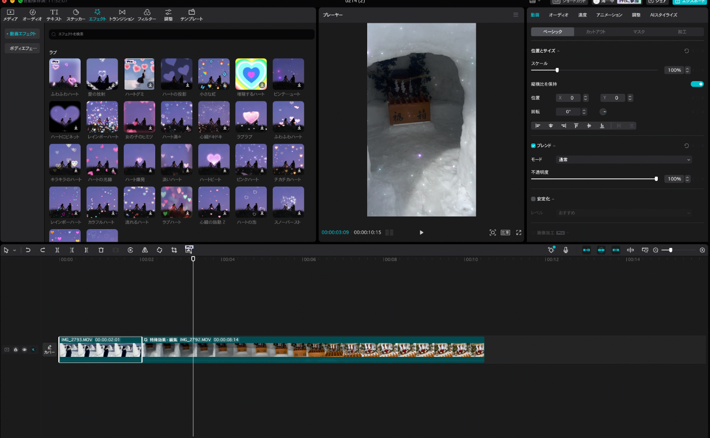Click the microphone voiceover record icon

565,250
